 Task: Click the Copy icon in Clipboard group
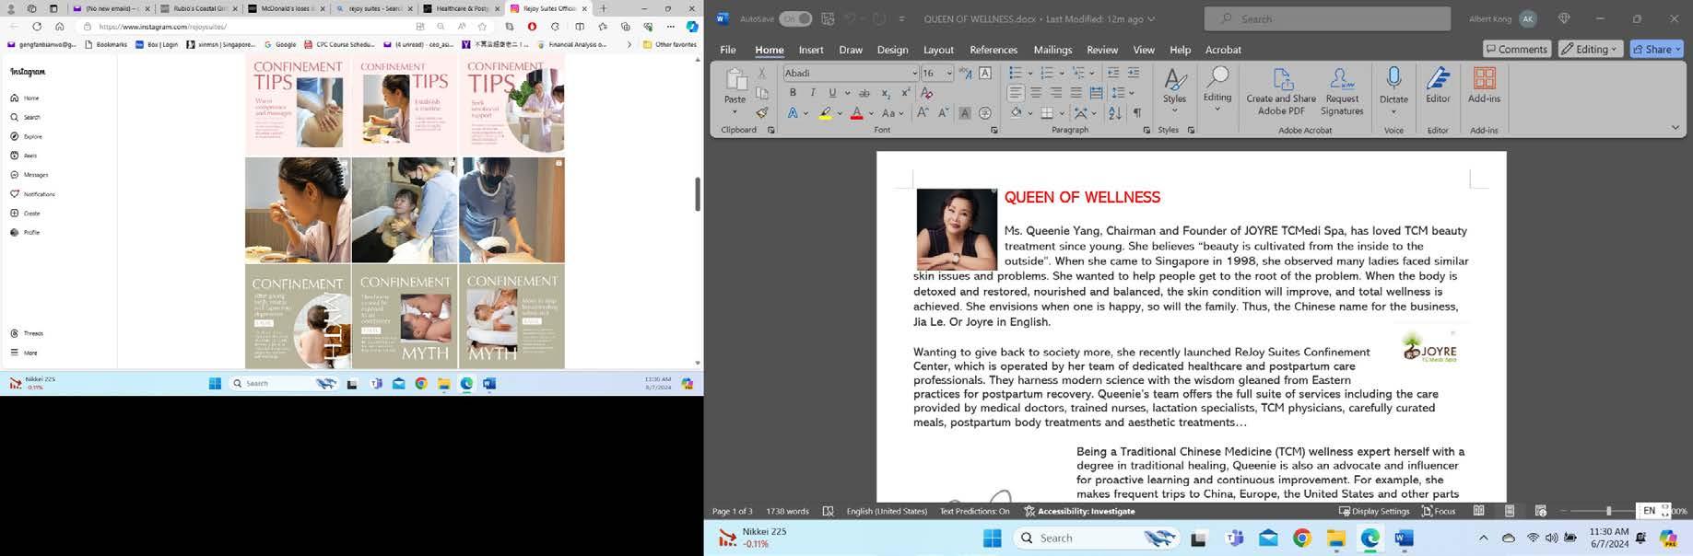point(762,93)
